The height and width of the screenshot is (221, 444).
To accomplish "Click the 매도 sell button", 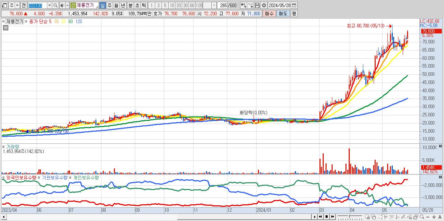I will pyautogui.click(x=283, y=14).
